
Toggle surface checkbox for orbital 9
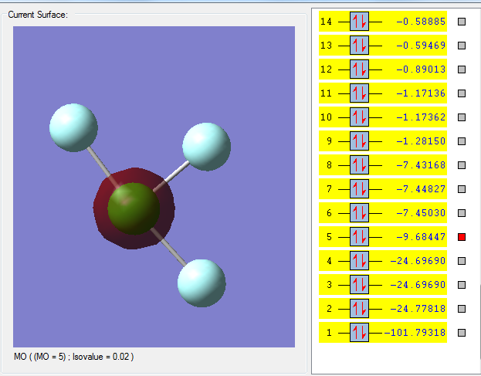(462, 141)
